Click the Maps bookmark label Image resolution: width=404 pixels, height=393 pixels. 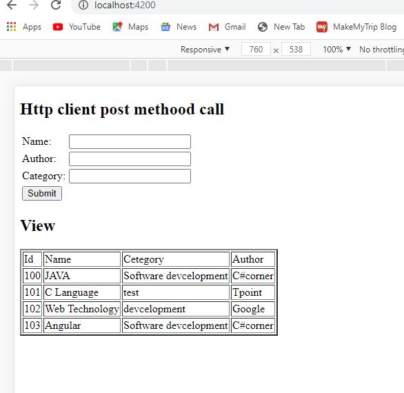click(x=139, y=27)
